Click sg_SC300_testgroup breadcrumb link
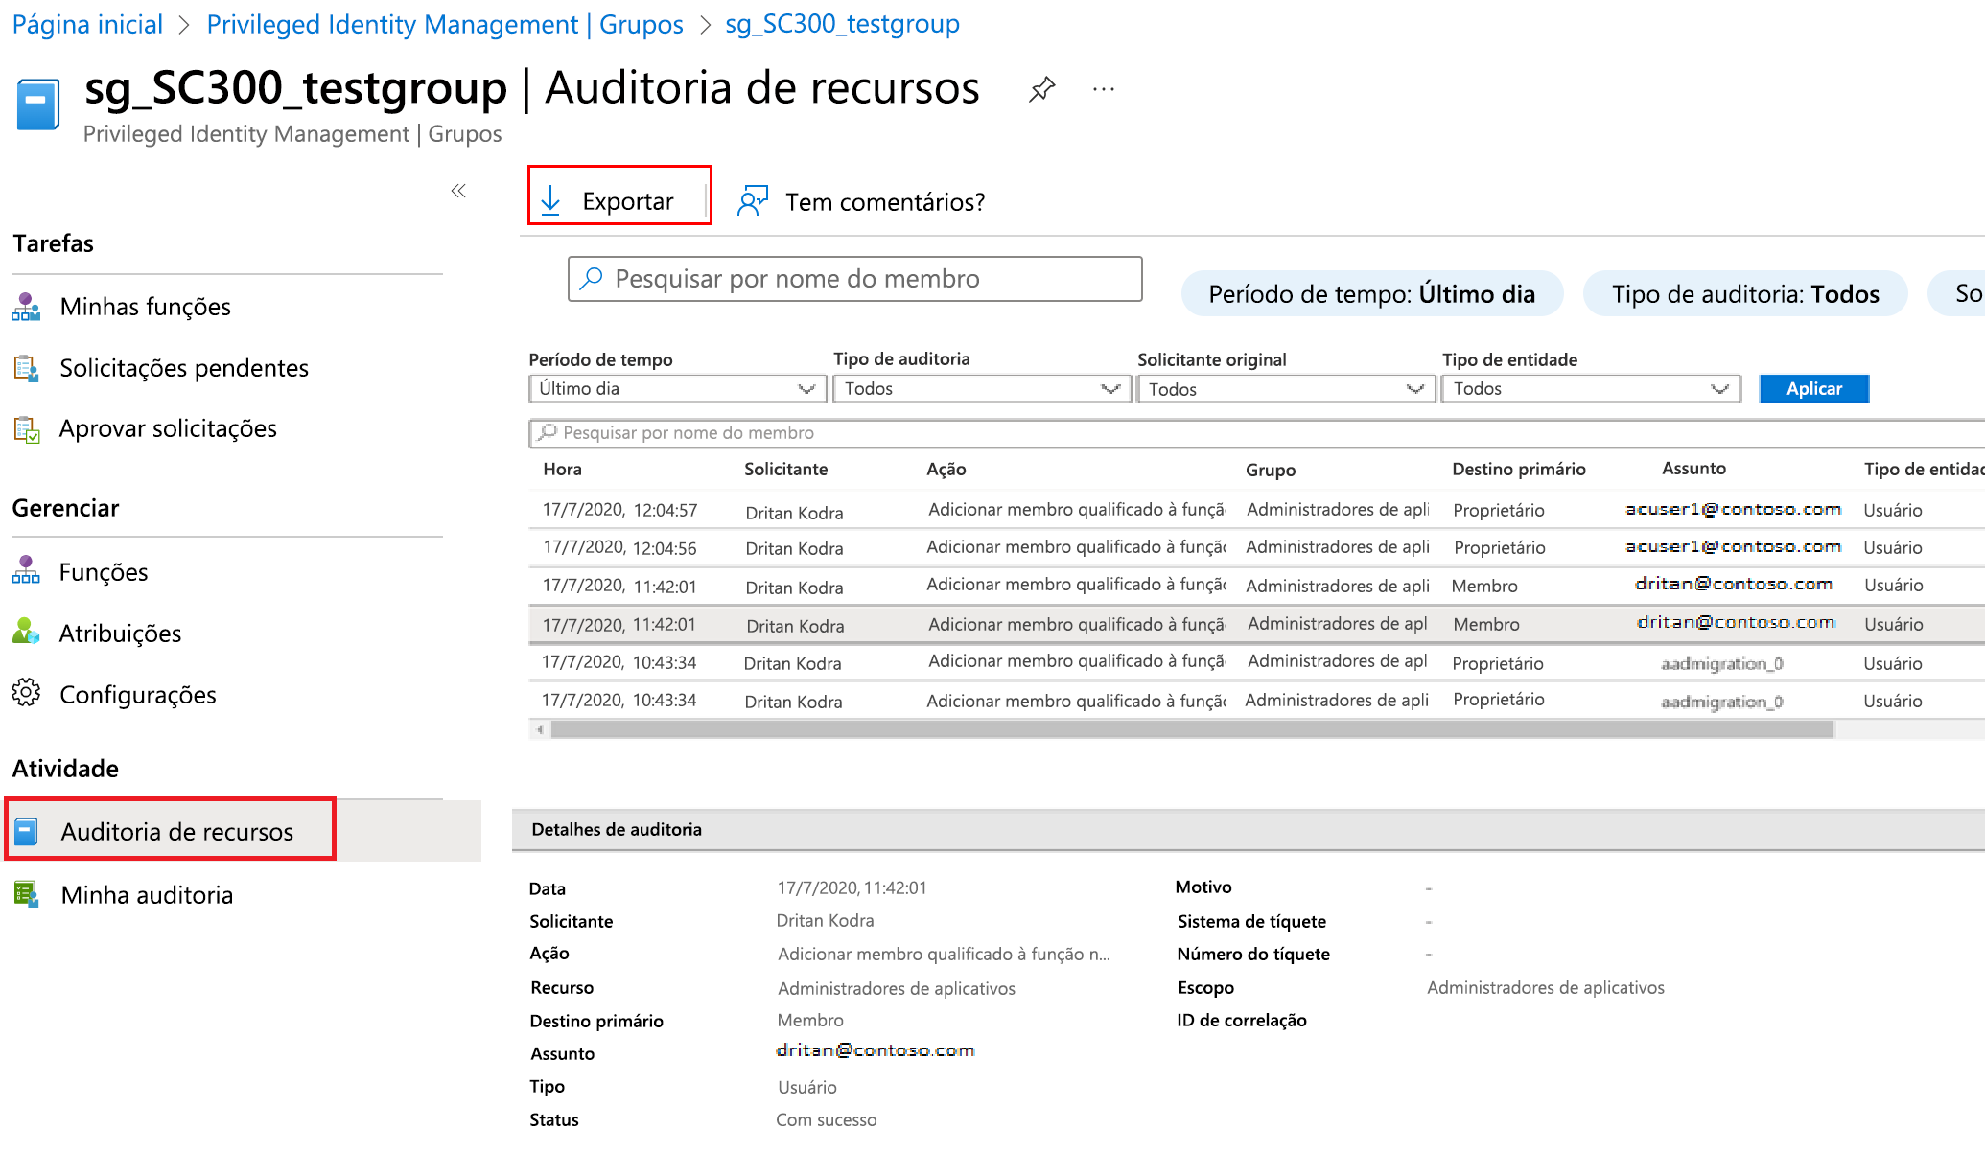Screen dimensions: 1985x1152 (x=842, y=24)
